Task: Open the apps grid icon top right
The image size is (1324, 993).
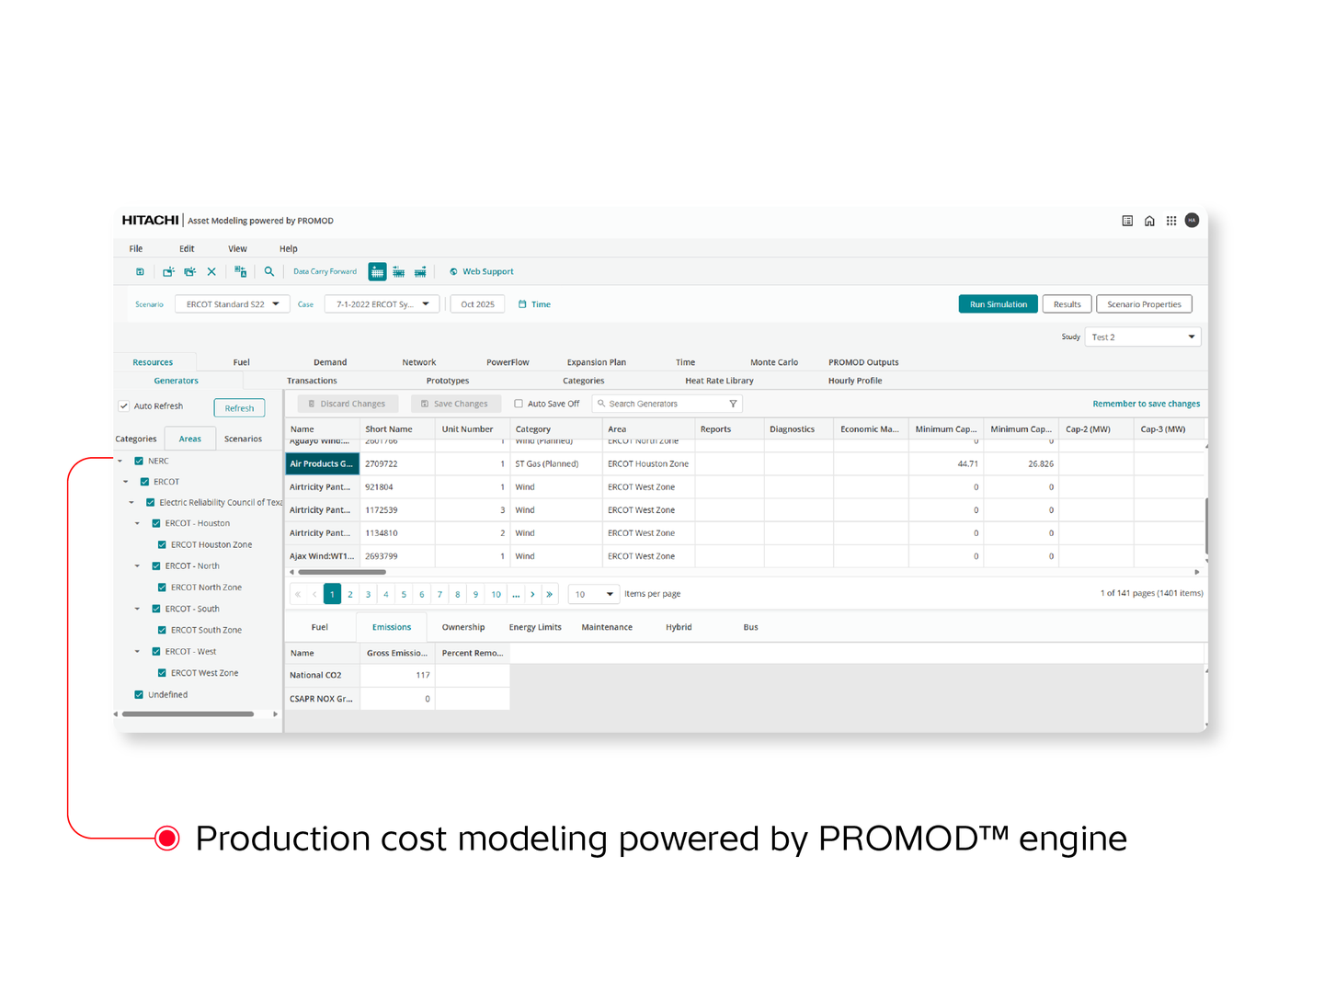Action: click(1171, 221)
